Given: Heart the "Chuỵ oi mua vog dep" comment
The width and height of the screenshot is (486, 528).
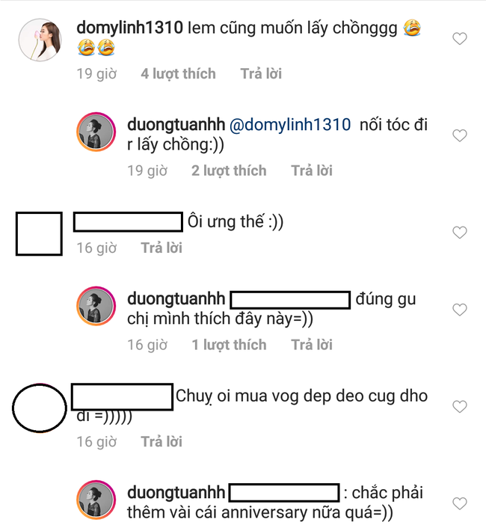Looking at the screenshot, I should [x=460, y=406].
